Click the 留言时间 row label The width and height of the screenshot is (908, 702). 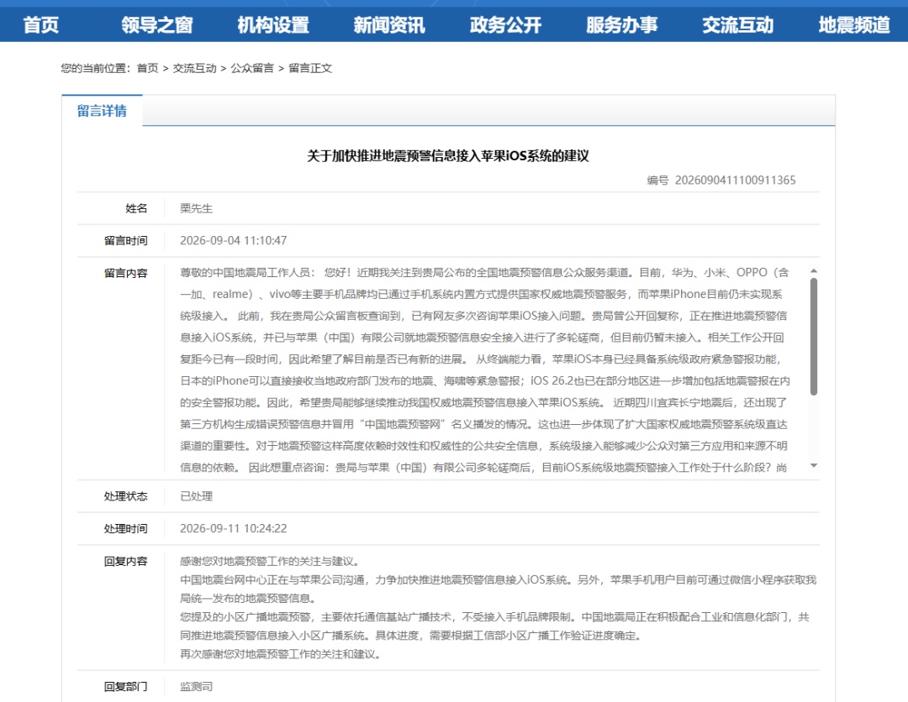(x=125, y=240)
